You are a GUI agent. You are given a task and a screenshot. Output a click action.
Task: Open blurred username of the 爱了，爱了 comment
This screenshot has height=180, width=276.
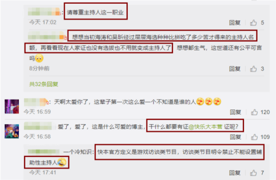coord(38,126)
